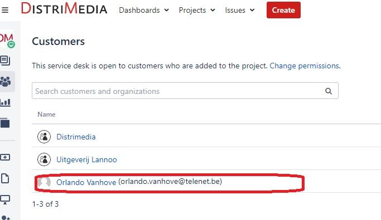Screen dimensions: 381x220
Task: Expand the Projects dropdown
Action: [197, 10]
